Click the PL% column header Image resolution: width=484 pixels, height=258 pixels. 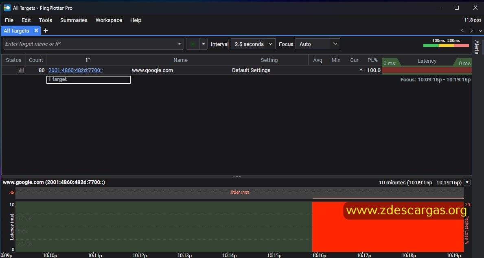click(372, 60)
